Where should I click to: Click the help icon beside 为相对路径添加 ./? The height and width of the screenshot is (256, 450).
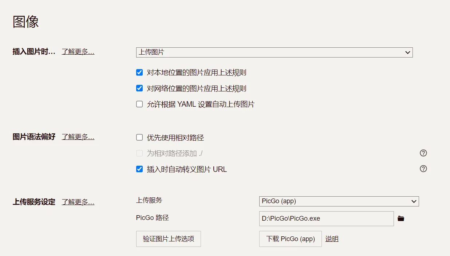pos(423,153)
